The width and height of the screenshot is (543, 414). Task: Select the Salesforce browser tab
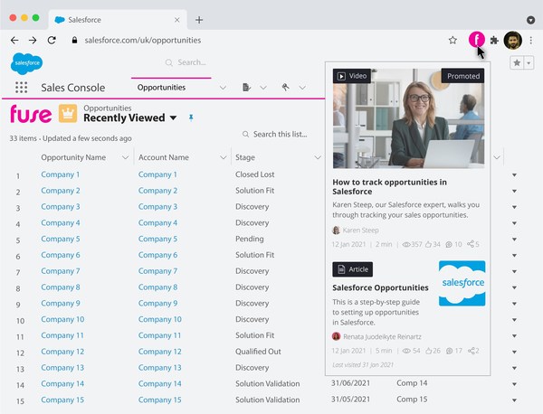[x=118, y=20]
